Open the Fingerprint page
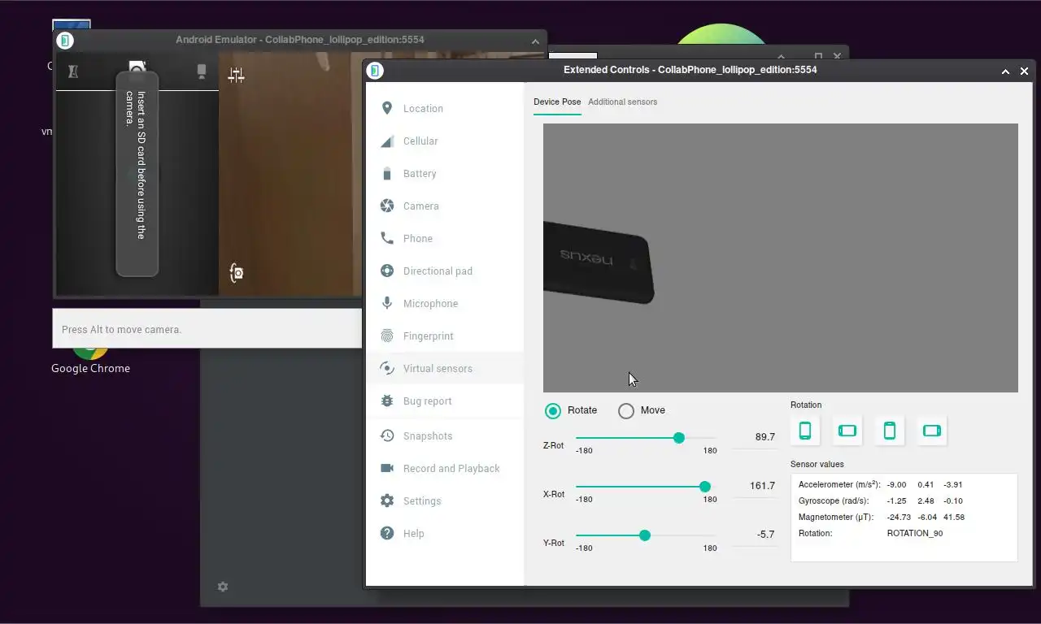1041x624 pixels. [x=444, y=336]
